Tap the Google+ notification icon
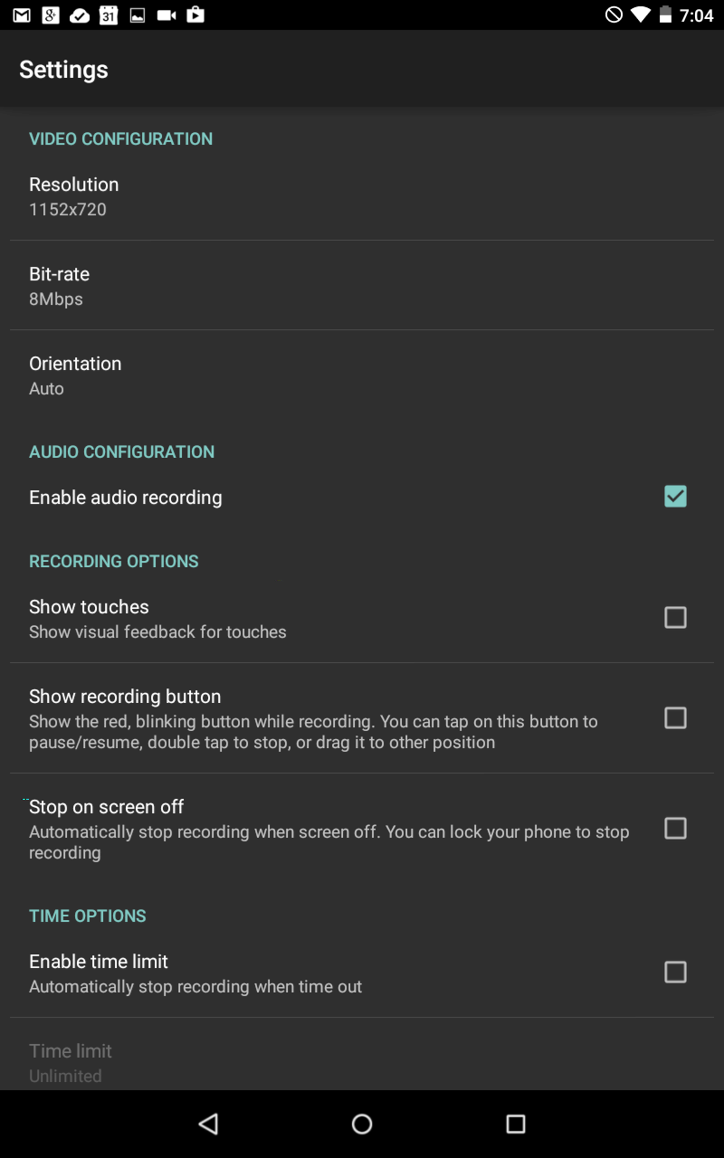 51,15
